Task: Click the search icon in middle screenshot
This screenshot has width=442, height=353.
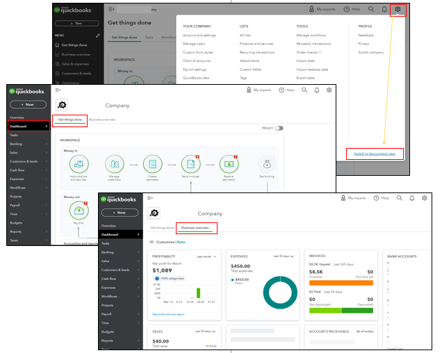Action: coord(304,90)
